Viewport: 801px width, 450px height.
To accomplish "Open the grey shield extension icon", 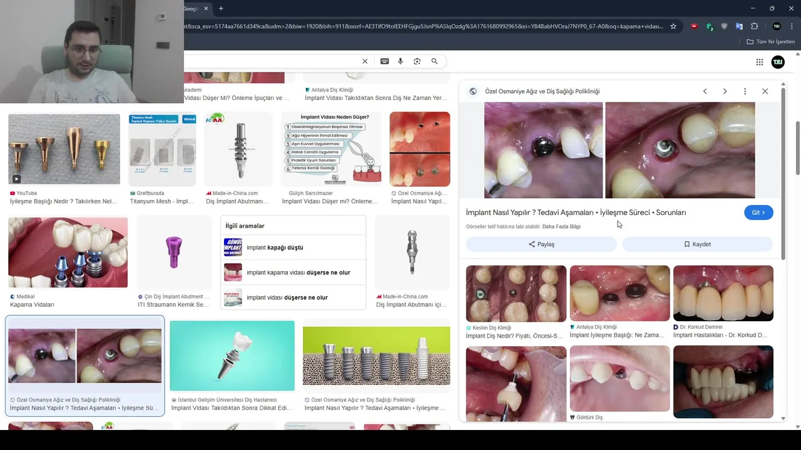I will 724,26.
